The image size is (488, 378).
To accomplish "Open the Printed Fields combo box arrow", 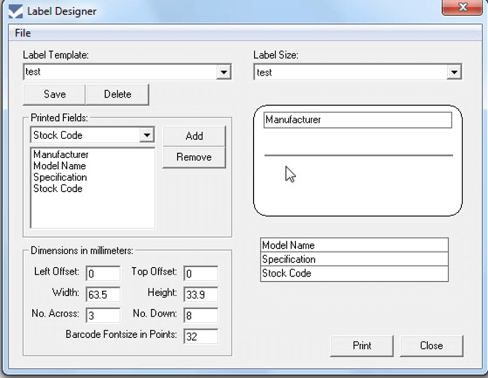I will click(x=146, y=135).
